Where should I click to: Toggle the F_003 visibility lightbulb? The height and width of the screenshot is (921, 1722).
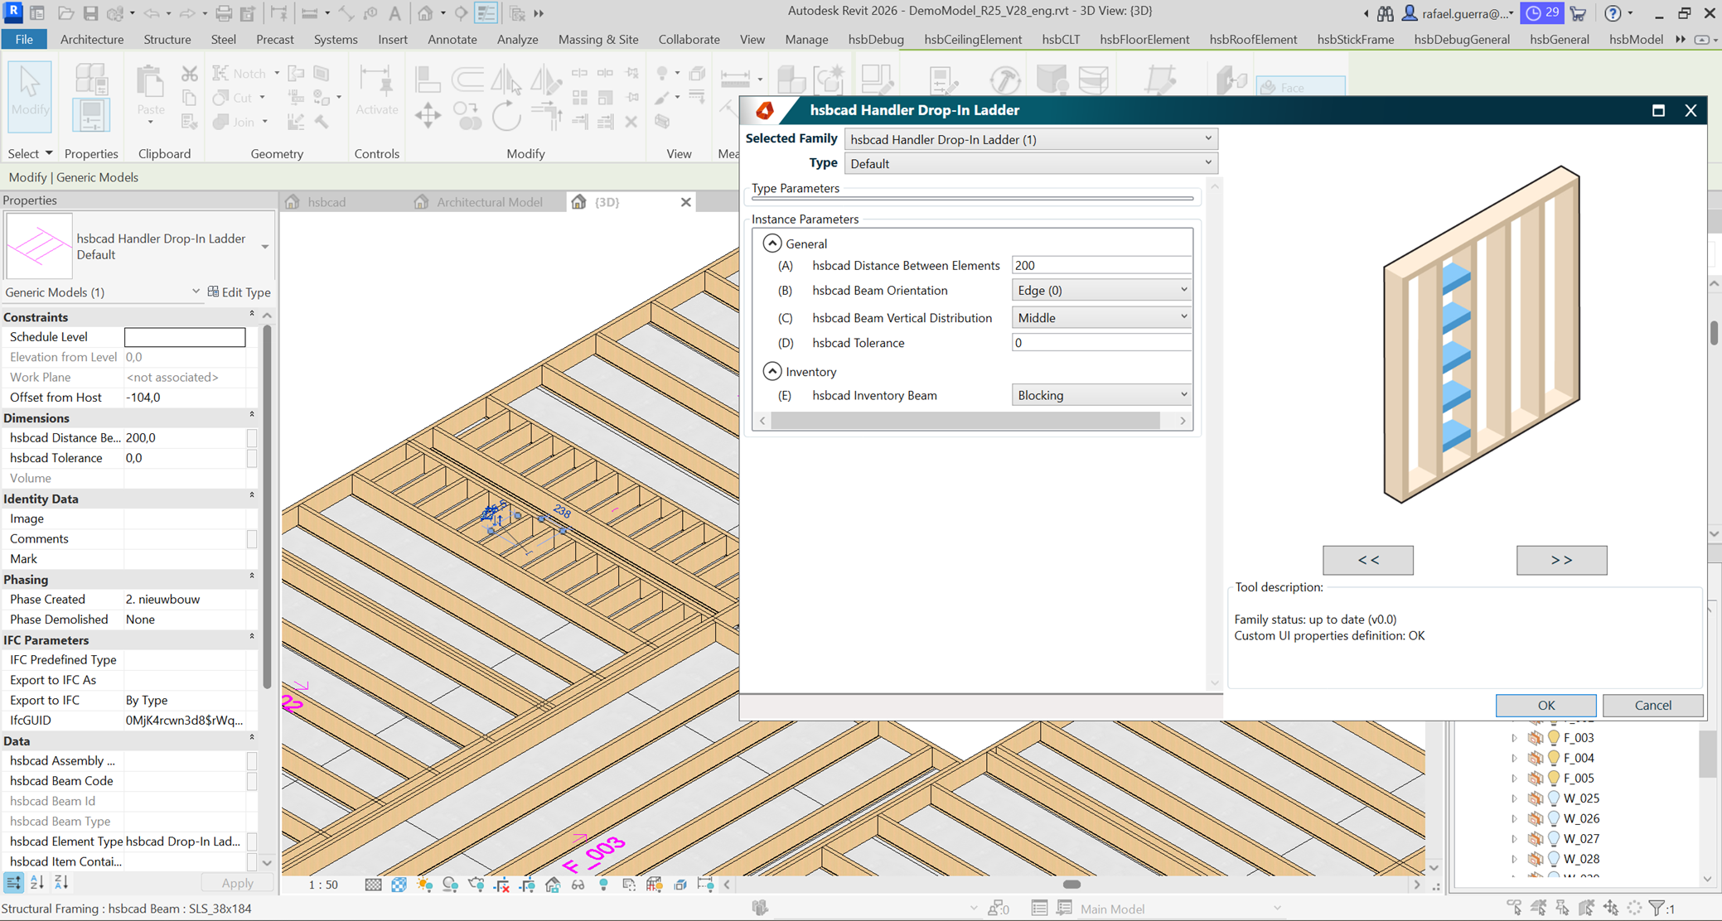click(1554, 738)
